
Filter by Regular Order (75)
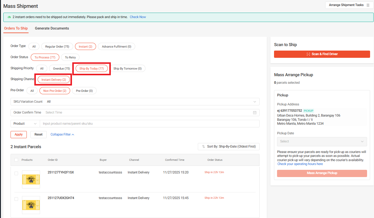pyautogui.click(x=57, y=46)
